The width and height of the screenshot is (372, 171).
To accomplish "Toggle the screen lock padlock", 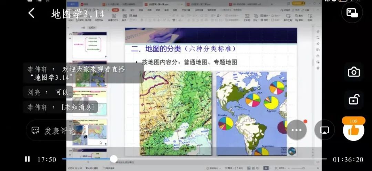I will click(x=354, y=100).
